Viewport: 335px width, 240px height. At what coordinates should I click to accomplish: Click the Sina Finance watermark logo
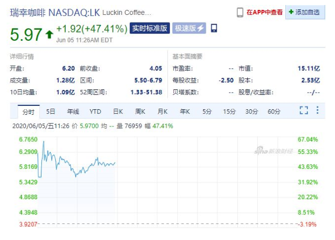274,150
